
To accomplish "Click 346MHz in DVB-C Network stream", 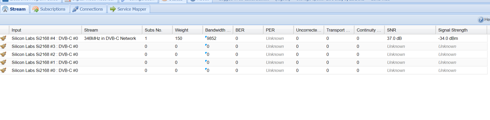I will coord(110,38).
